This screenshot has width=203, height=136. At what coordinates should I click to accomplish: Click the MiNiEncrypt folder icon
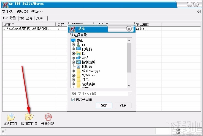click(79, 71)
